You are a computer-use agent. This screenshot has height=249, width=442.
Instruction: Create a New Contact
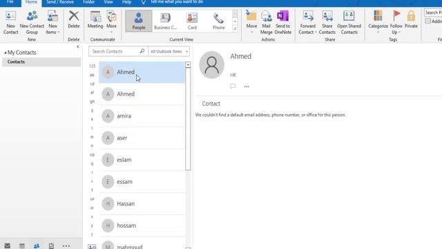coord(11,23)
